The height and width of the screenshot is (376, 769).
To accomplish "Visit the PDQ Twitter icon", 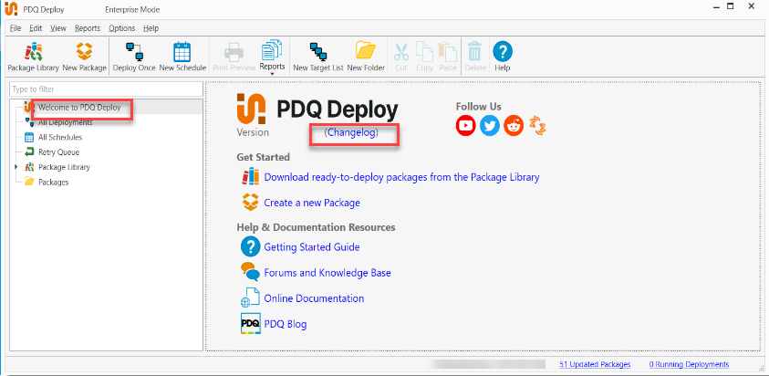I will pos(490,126).
